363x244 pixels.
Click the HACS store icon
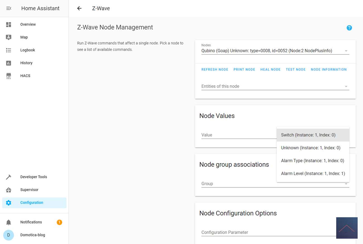[9, 76]
